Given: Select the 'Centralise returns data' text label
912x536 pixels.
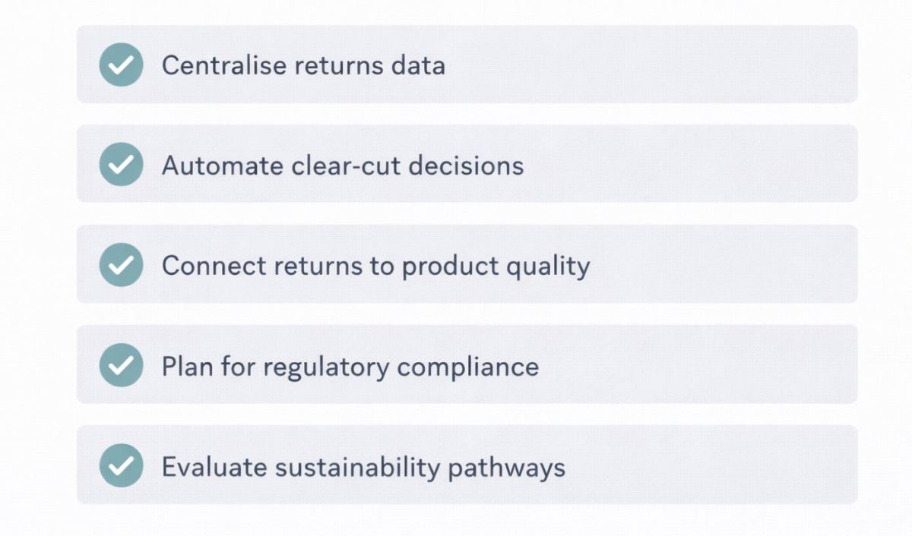Looking at the screenshot, I should [302, 65].
